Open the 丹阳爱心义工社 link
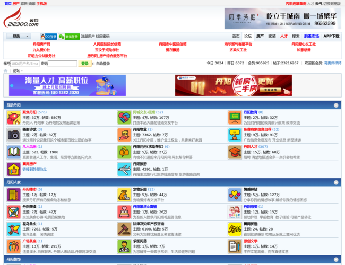The image size is (345, 265). click(304, 44)
